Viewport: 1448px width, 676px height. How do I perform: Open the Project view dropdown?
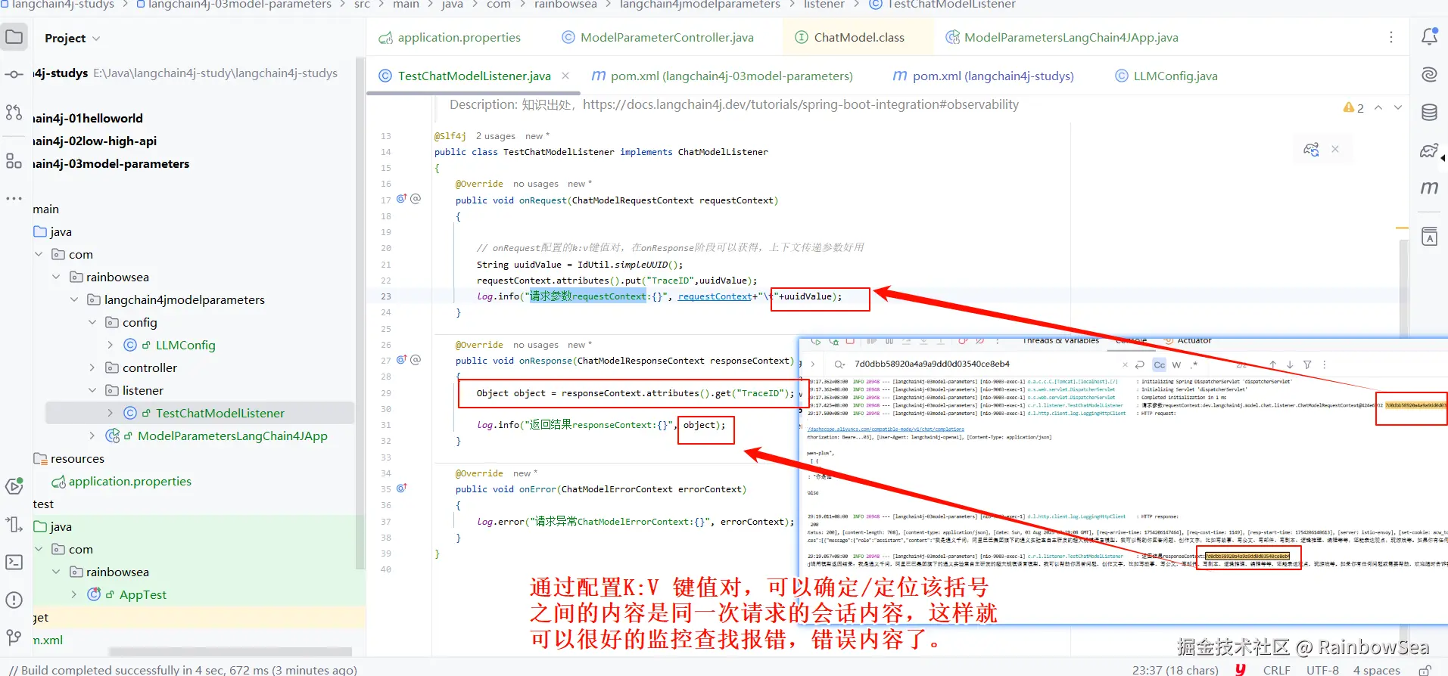tap(72, 38)
